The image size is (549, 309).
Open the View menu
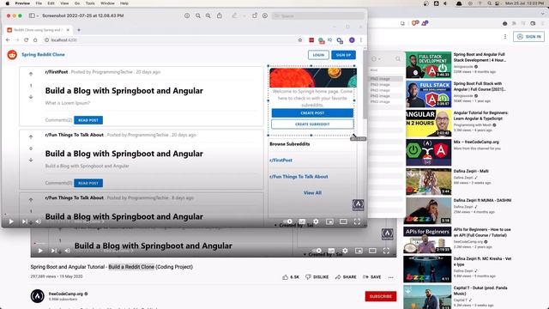[64, 3]
